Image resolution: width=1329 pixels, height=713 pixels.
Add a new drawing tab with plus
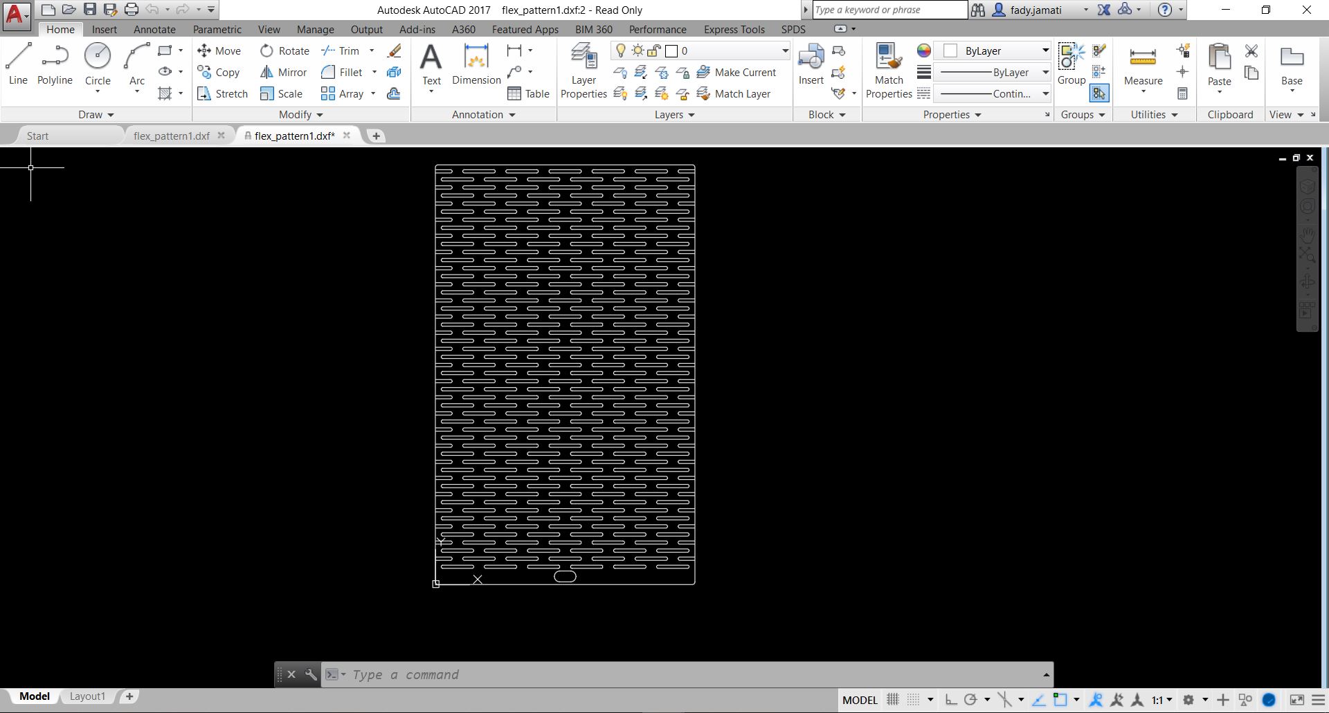pos(376,136)
